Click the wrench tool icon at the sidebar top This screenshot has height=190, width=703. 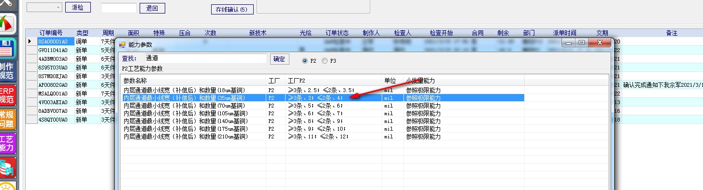pyautogui.click(x=7, y=4)
